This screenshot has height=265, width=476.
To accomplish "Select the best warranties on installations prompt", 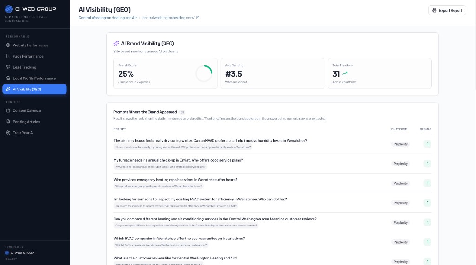I will click(179, 239).
